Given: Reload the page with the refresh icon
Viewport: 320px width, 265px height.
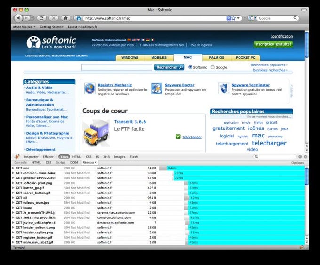Looking at the screenshot, I should click(41, 18).
